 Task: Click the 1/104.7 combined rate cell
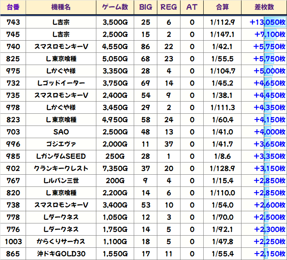click(x=222, y=71)
